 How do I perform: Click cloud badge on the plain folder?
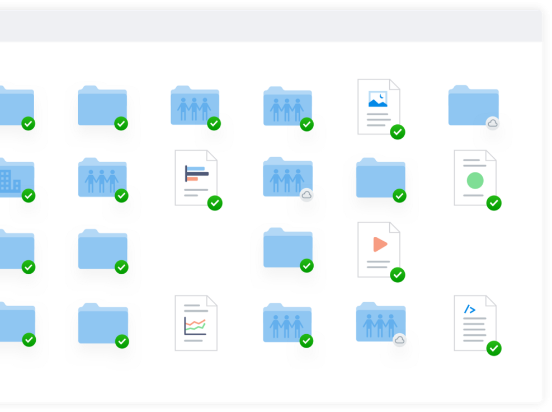[x=492, y=123]
